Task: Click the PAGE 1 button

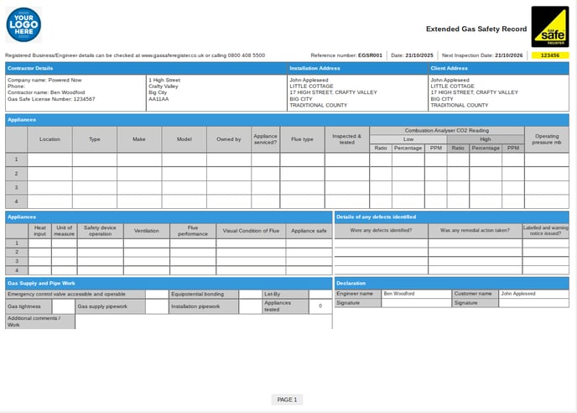Action: (287, 400)
